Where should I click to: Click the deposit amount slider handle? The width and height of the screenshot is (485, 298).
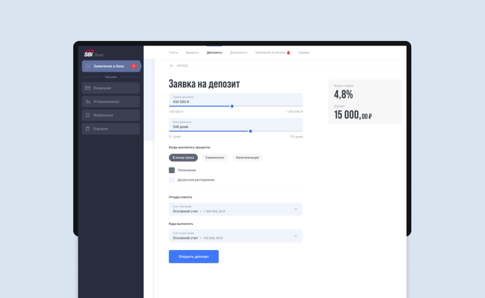click(x=232, y=106)
